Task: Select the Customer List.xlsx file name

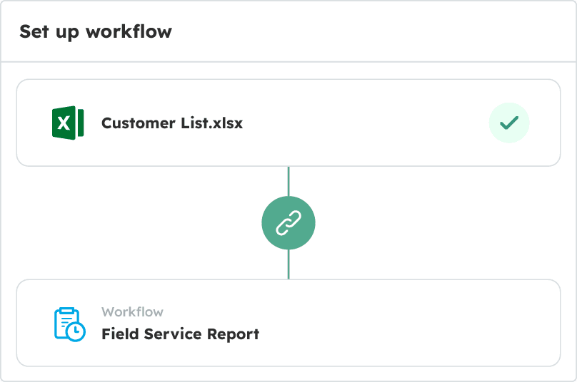Action: pyautogui.click(x=172, y=123)
